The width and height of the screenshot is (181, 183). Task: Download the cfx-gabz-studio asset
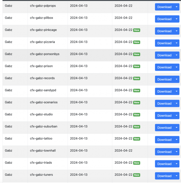point(164,116)
